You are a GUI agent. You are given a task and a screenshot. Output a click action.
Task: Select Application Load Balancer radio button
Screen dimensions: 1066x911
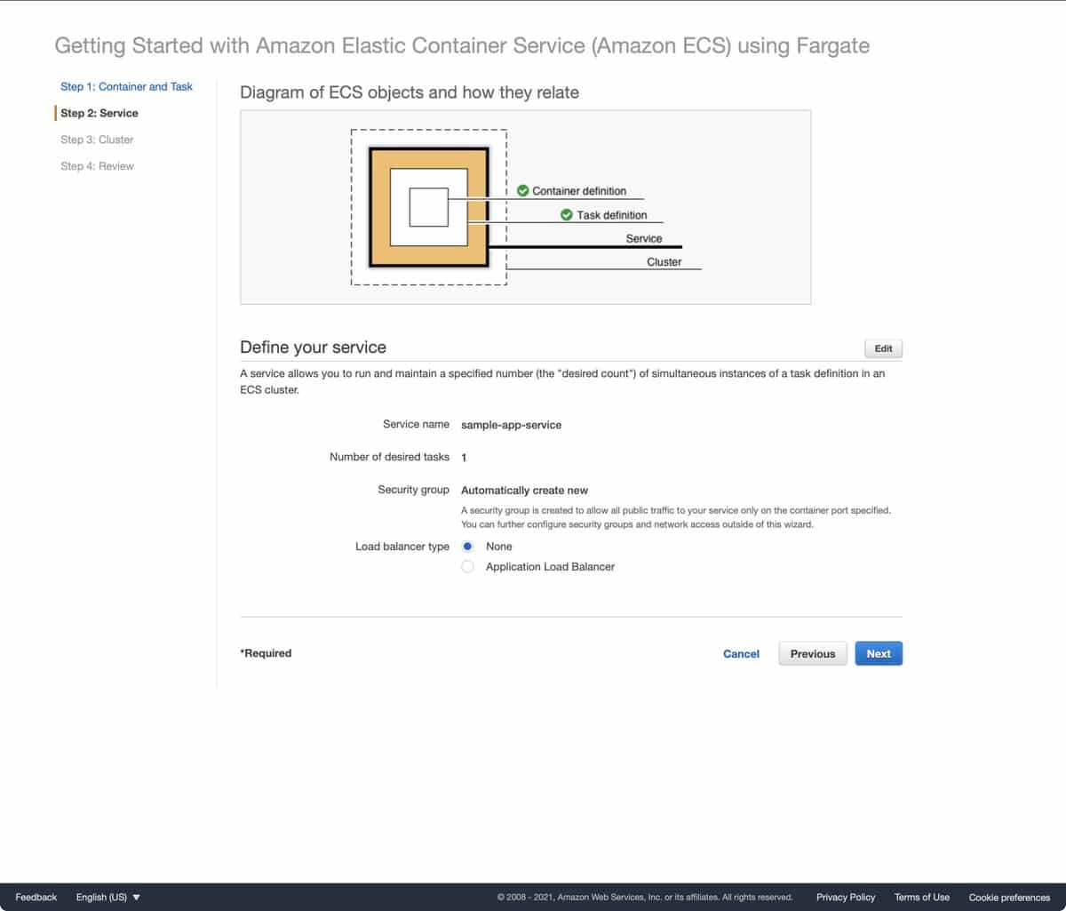(x=468, y=566)
